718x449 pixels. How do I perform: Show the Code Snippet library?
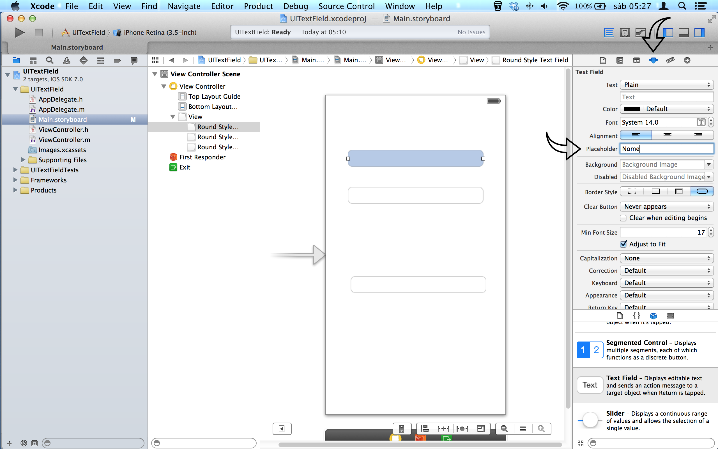point(636,316)
